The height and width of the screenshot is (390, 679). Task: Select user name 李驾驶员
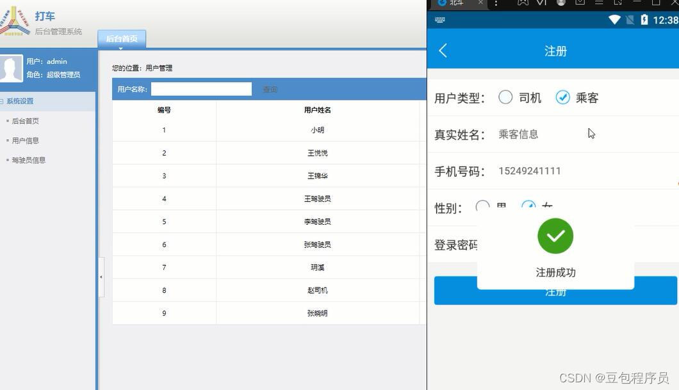point(318,222)
